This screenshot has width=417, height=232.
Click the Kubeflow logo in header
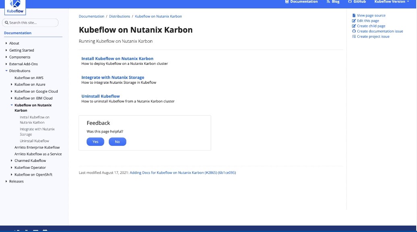15,6
